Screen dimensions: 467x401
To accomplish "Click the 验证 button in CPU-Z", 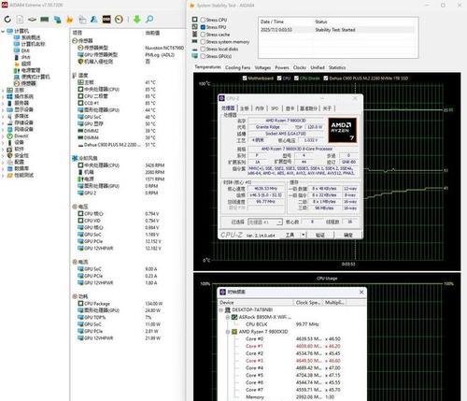I will click(320, 235).
